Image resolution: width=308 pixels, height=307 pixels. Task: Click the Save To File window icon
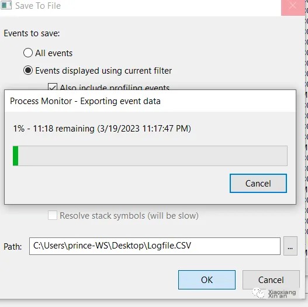point(6,5)
